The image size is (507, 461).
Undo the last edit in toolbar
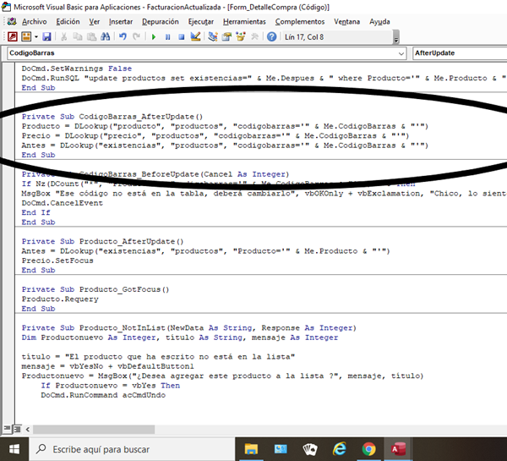point(123,36)
